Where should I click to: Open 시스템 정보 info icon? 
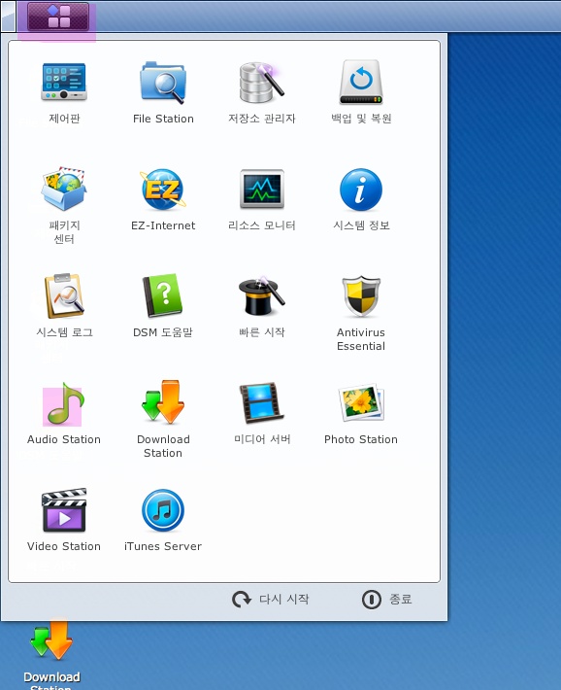tap(361, 190)
